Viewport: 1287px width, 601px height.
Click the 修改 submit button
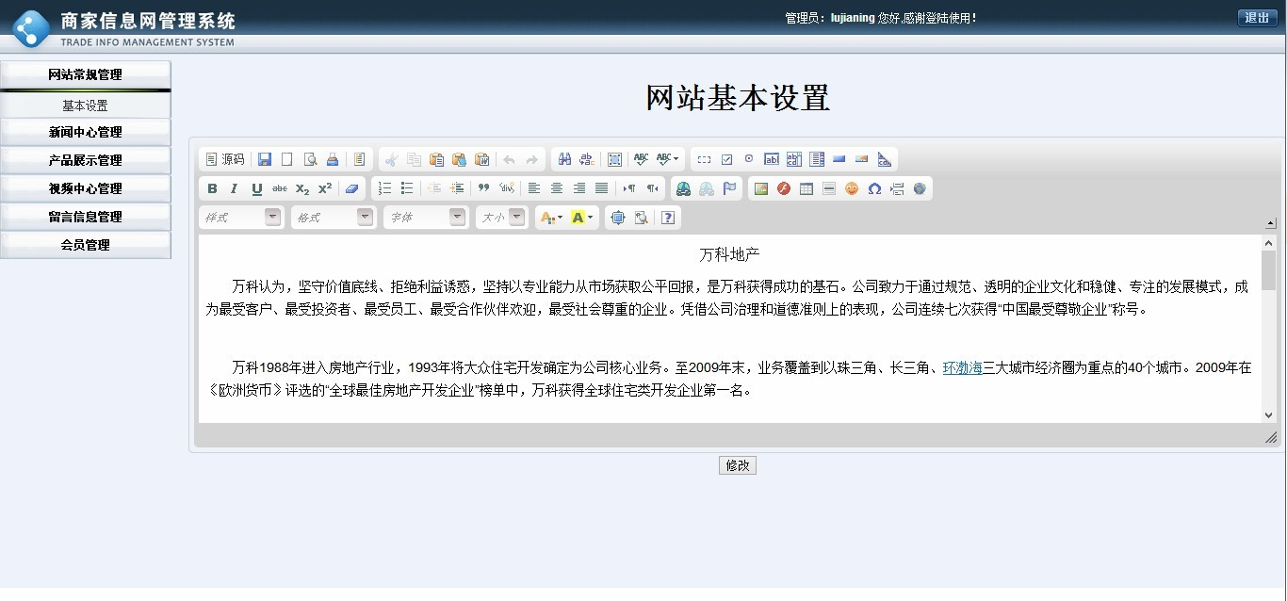[x=737, y=465]
